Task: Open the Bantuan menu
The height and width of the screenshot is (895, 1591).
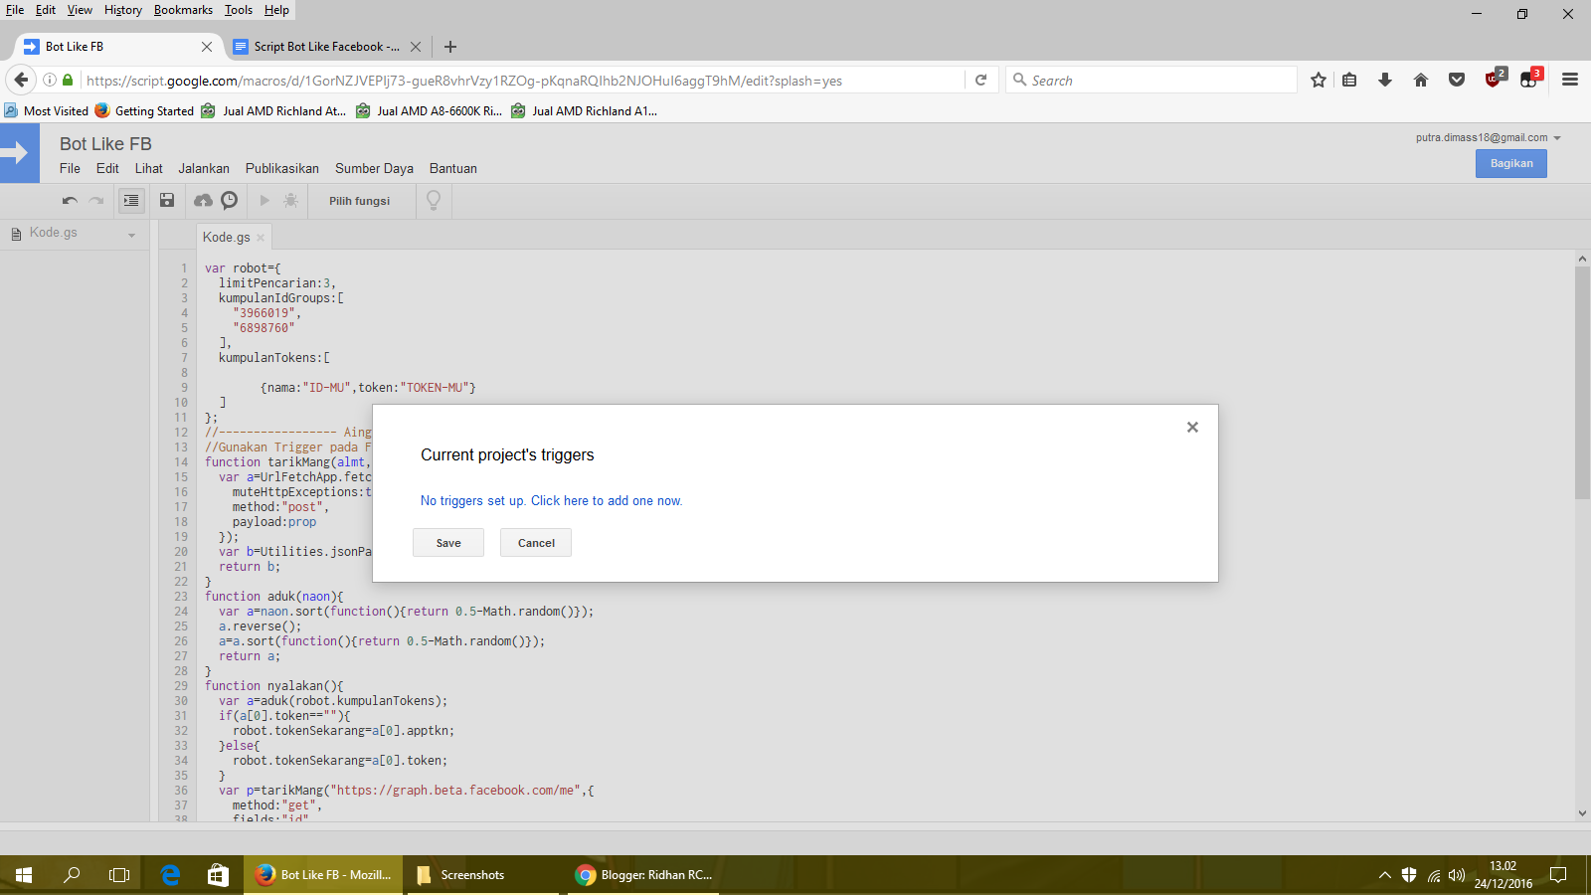Action: (x=453, y=168)
